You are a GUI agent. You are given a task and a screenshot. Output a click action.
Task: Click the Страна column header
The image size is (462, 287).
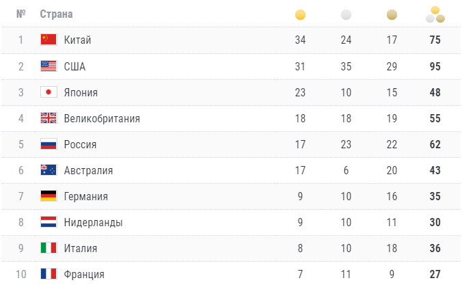(56, 14)
